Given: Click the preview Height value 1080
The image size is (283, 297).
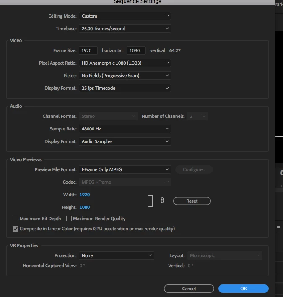Looking at the screenshot, I should [x=85, y=207].
